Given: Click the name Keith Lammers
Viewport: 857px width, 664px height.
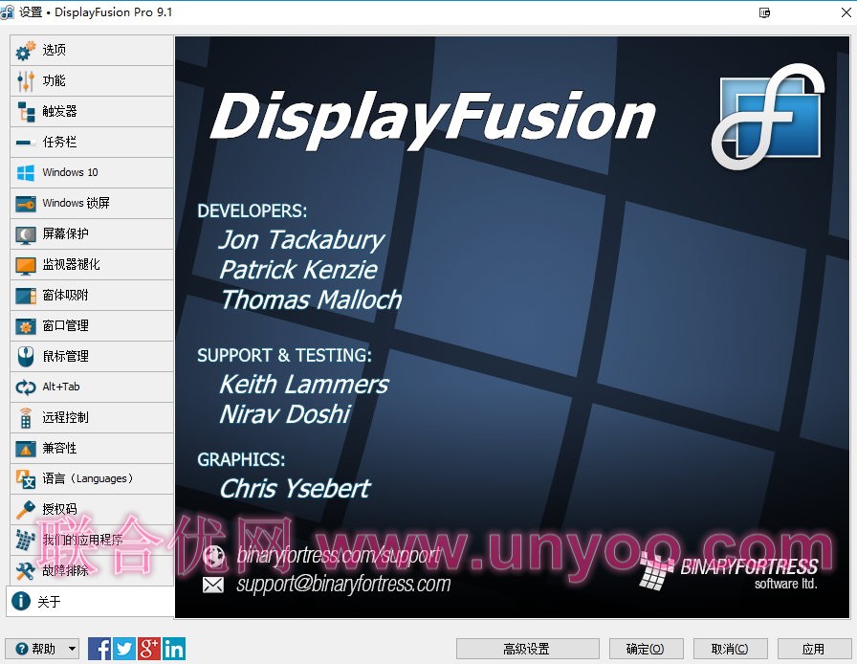Looking at the screenshot, I should click(x=304, y=384).
